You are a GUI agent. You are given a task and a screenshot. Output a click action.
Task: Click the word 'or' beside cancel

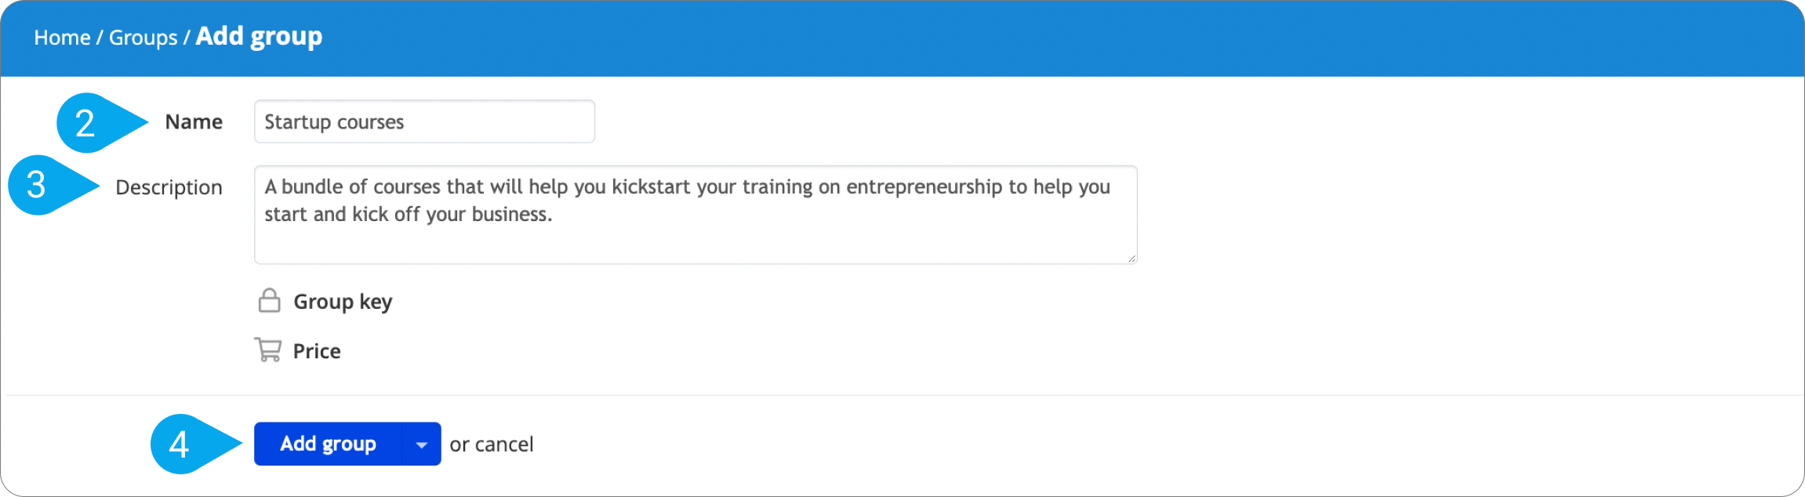pos(459,445)
